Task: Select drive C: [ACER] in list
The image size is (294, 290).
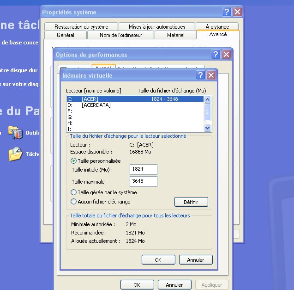Action: coord(135,99)
